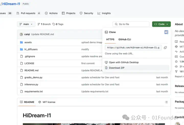184x125 pixels.
Task: Click the Pull requests icon
Action: [x=18, y=13]
